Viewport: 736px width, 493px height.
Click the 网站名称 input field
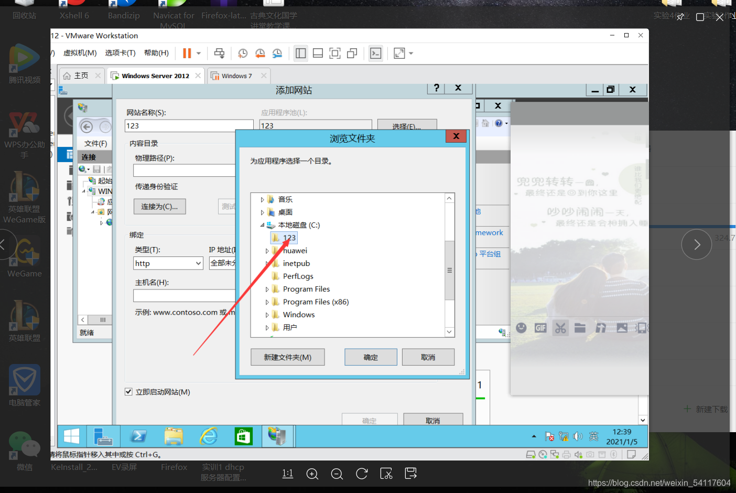pos(189,126)
